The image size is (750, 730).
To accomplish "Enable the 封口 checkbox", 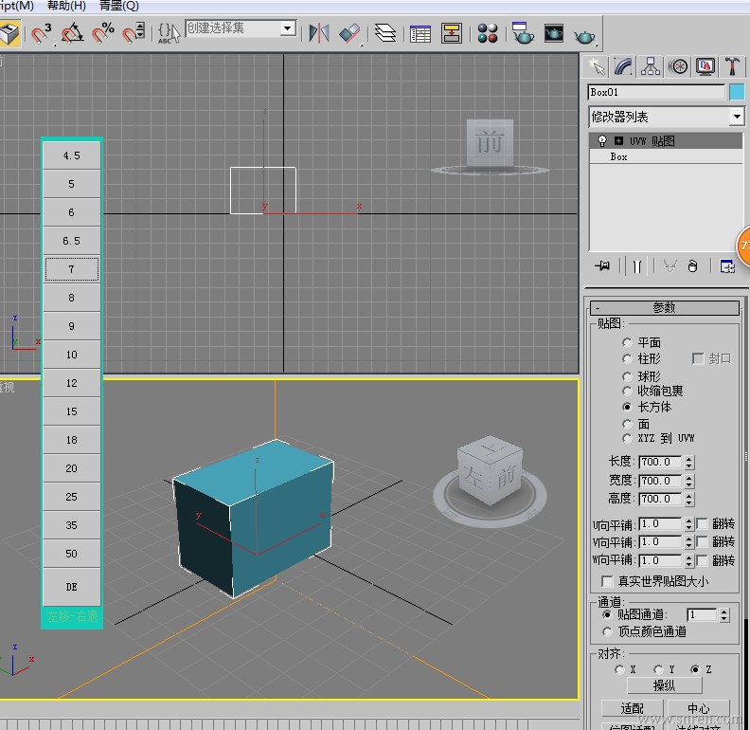I will coord(698,358).
